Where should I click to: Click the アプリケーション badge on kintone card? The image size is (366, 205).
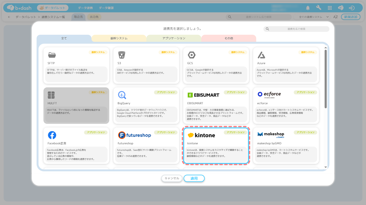click(236, 132)
